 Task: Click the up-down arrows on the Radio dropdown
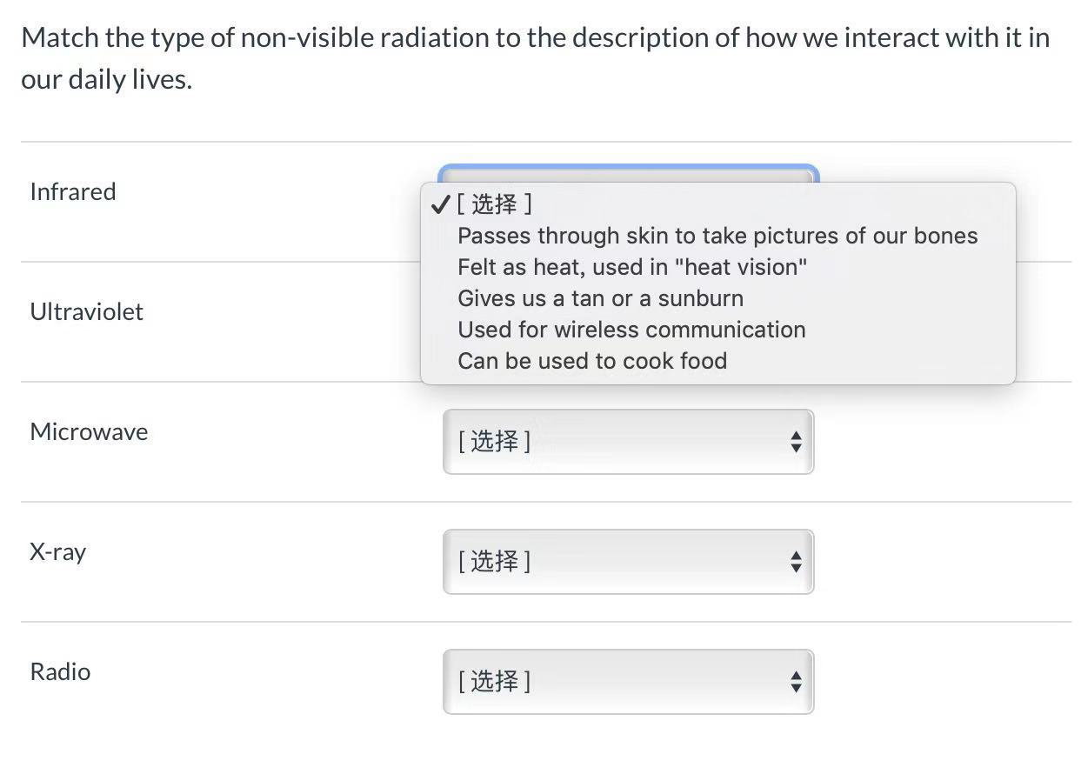[796, 683]
